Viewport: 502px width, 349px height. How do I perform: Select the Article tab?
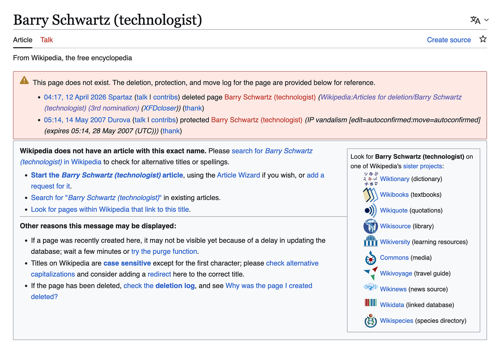23,40
